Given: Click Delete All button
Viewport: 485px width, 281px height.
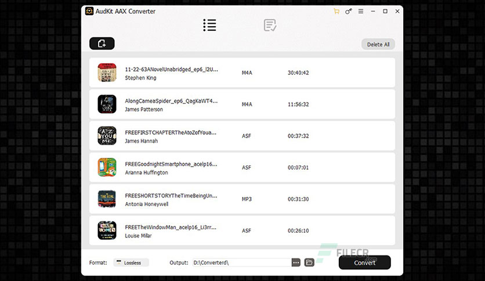Looking at the screenshot, I should pyautogui.click(x=378, y=44).
